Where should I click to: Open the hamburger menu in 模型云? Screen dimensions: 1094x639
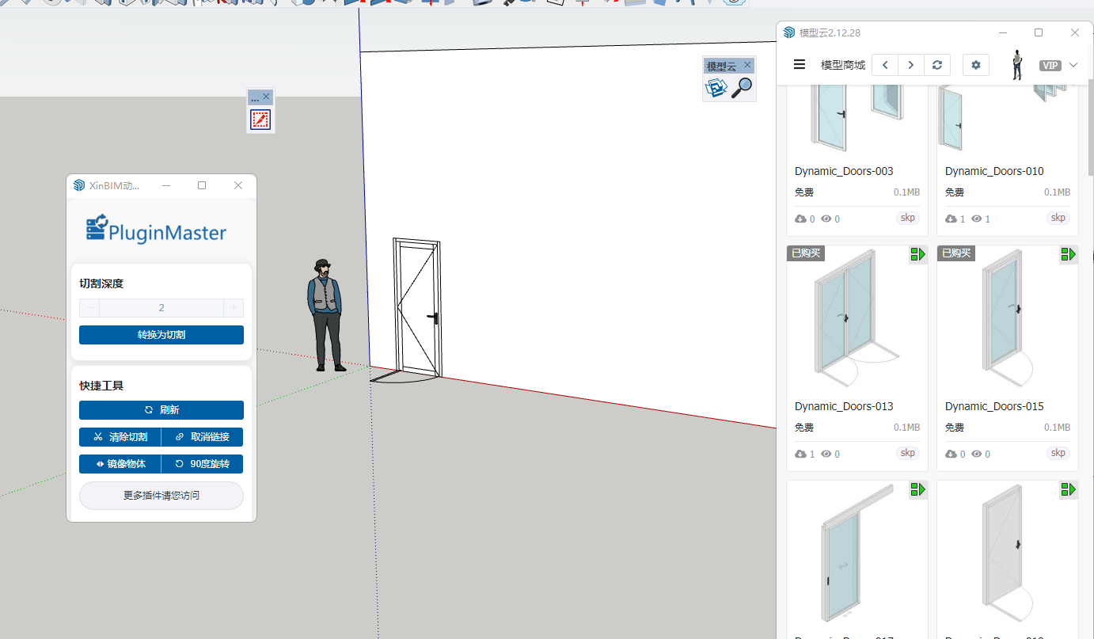pos(800,65)
